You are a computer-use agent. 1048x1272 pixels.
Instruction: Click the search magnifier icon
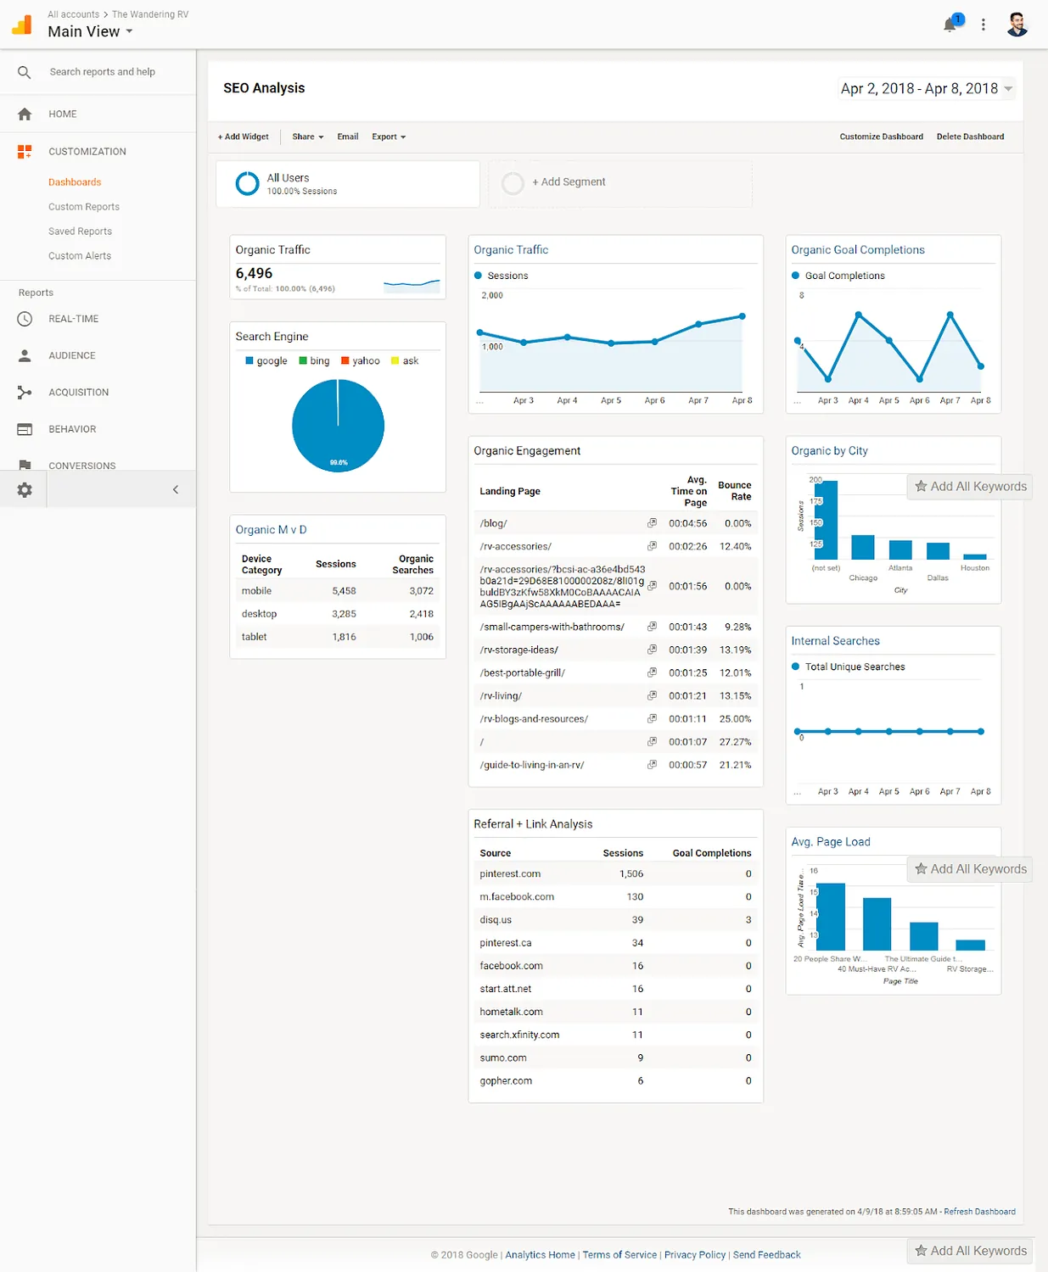pyautogui.click(x=25, y=72)
